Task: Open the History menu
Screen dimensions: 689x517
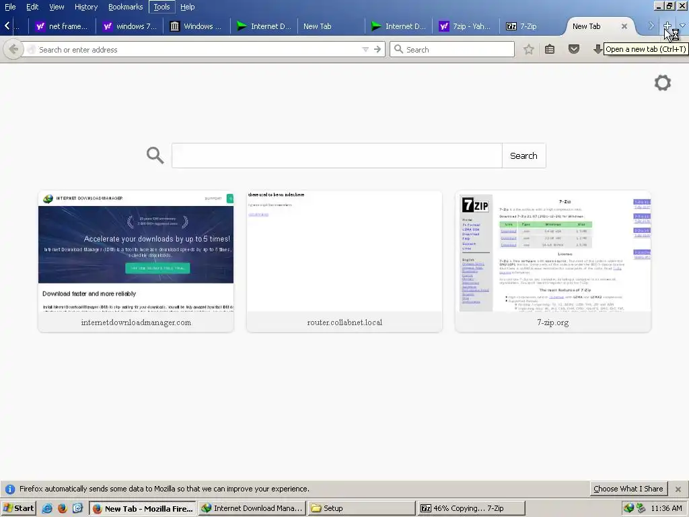Action: tap(85, 7)
